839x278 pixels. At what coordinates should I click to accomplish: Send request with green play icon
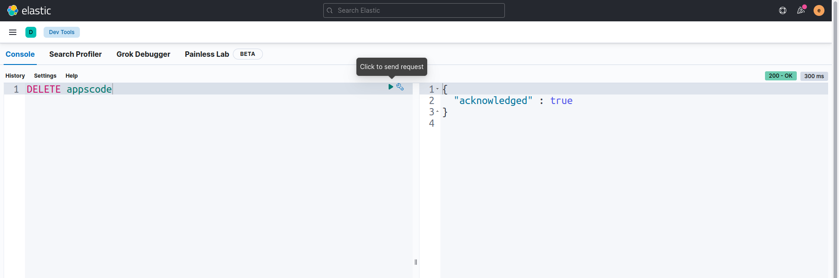(390, 87)
